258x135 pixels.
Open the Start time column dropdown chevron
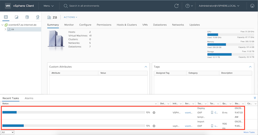tap(243, 104)
